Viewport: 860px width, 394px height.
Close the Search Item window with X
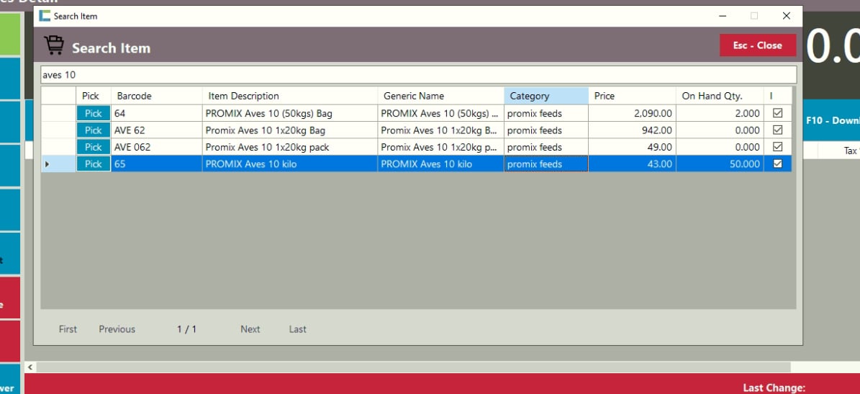(786, 16)
